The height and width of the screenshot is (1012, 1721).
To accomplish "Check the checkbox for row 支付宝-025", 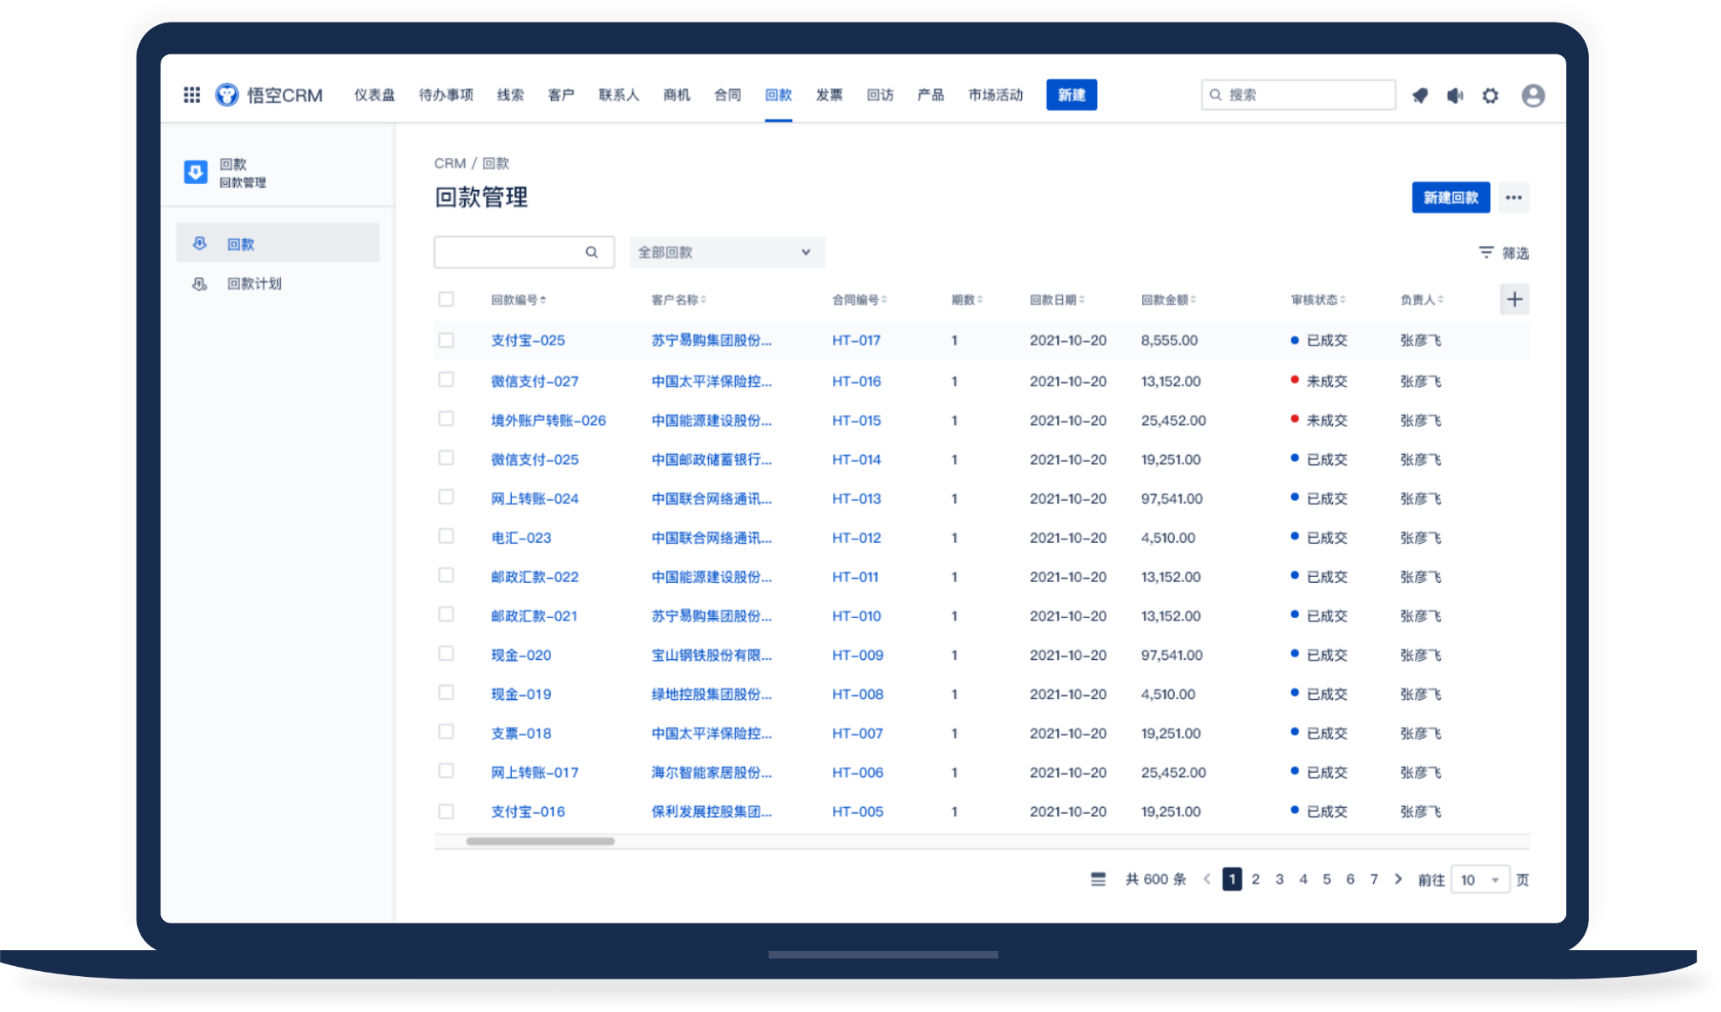I will pos(447,340).
